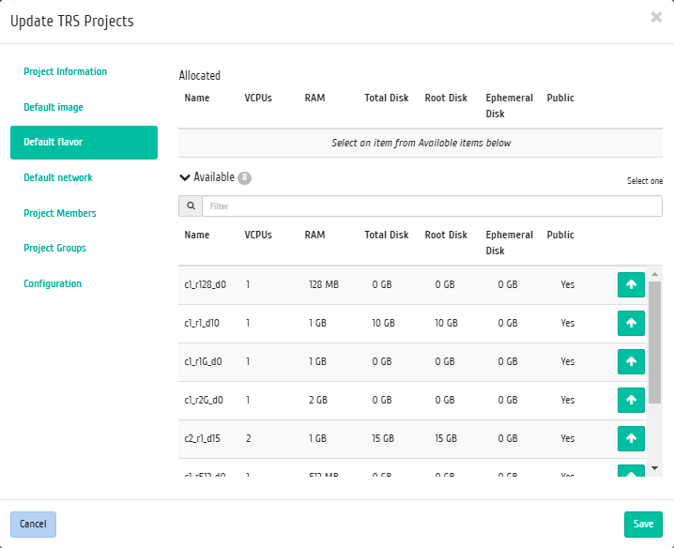Click Name column header in Allocated table
Image resolution: width=674 pixels, height=548 pixels.
click(197, 98)
